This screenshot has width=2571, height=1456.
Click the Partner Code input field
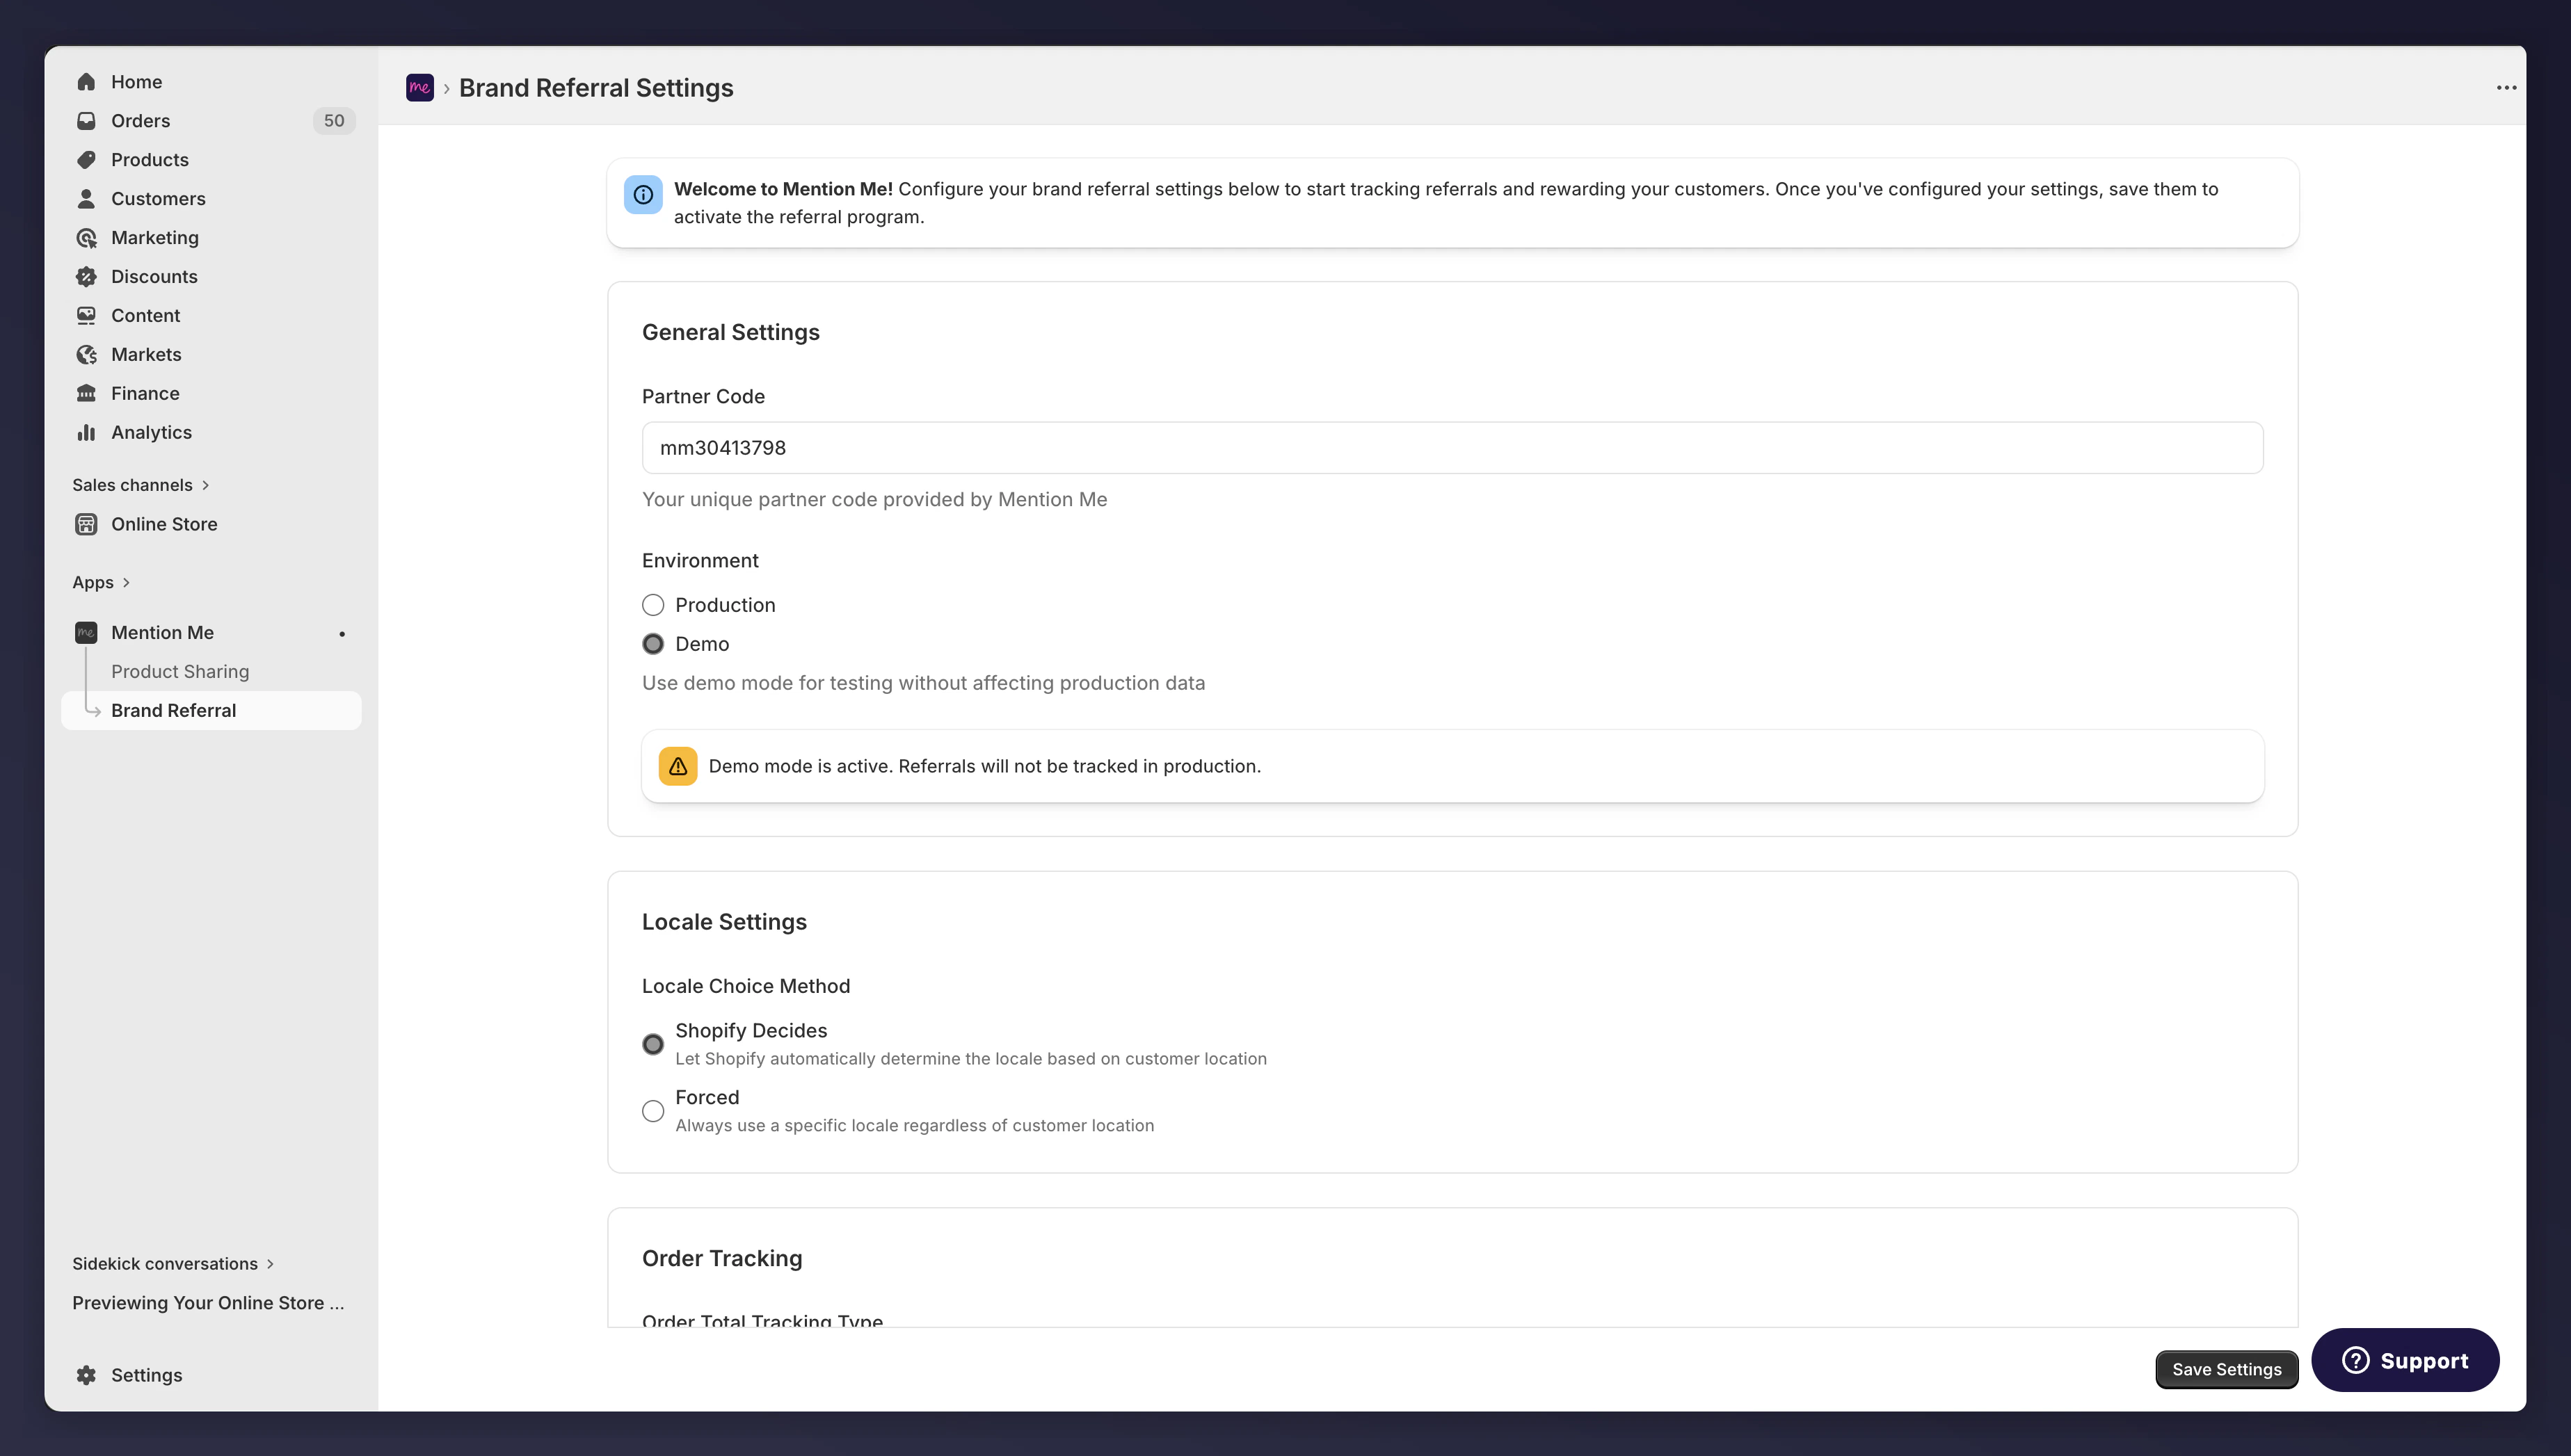click(1452, 448)
